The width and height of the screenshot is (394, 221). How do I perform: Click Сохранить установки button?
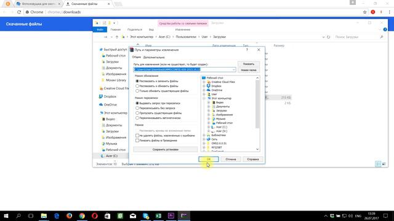tap(166, 149)
